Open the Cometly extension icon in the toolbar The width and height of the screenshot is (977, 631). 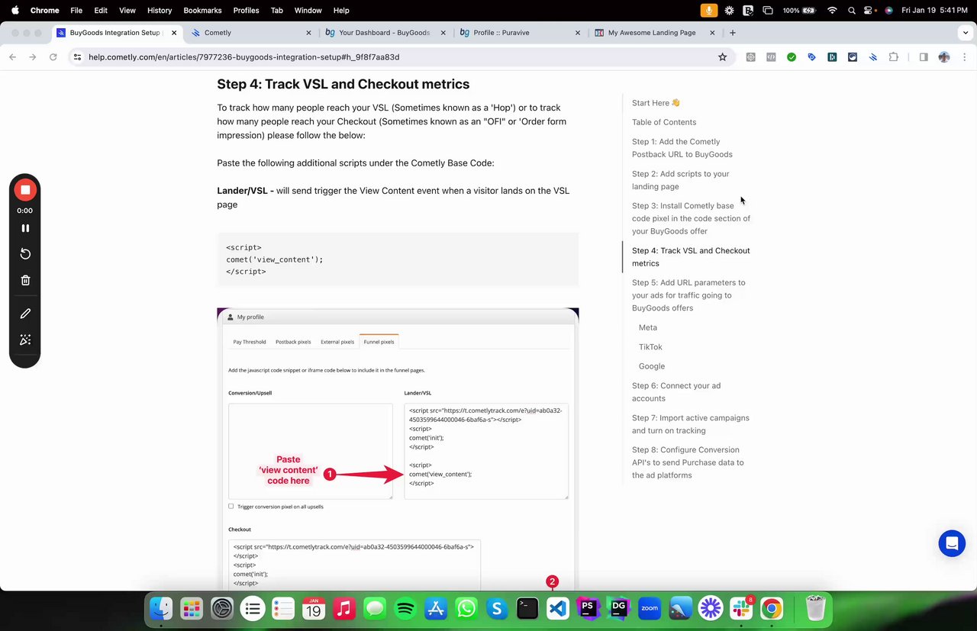pos(872,57)
